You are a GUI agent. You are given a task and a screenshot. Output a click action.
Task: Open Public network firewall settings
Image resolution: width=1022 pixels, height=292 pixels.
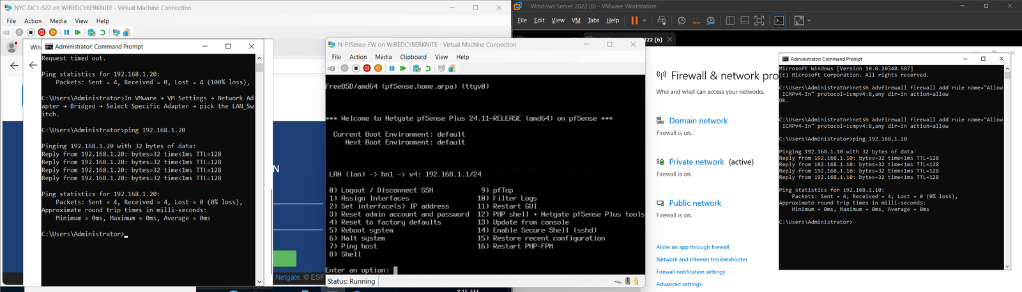(695, 203)
